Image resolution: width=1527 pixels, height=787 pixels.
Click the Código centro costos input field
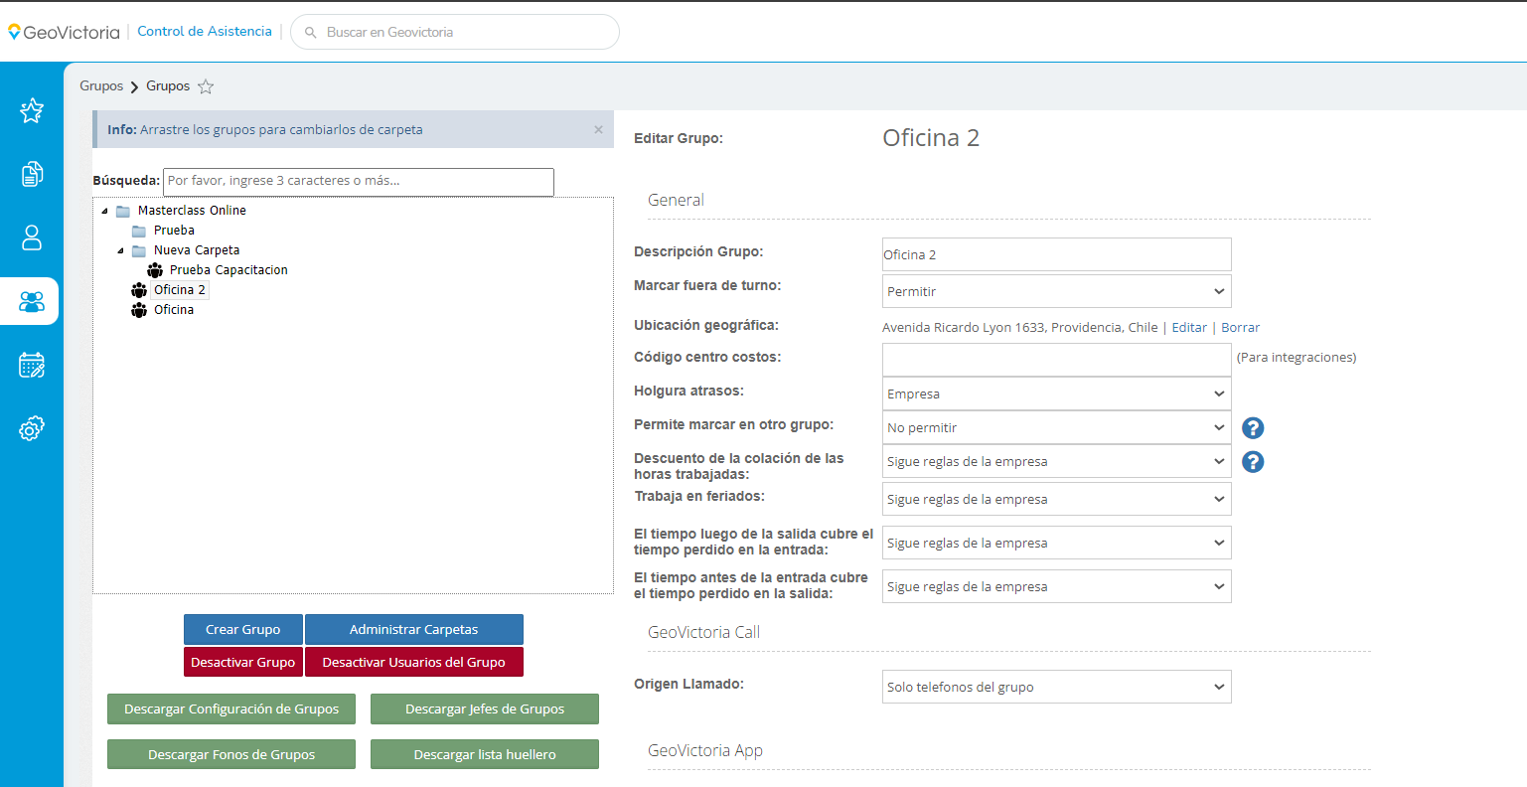(1056, 359)
